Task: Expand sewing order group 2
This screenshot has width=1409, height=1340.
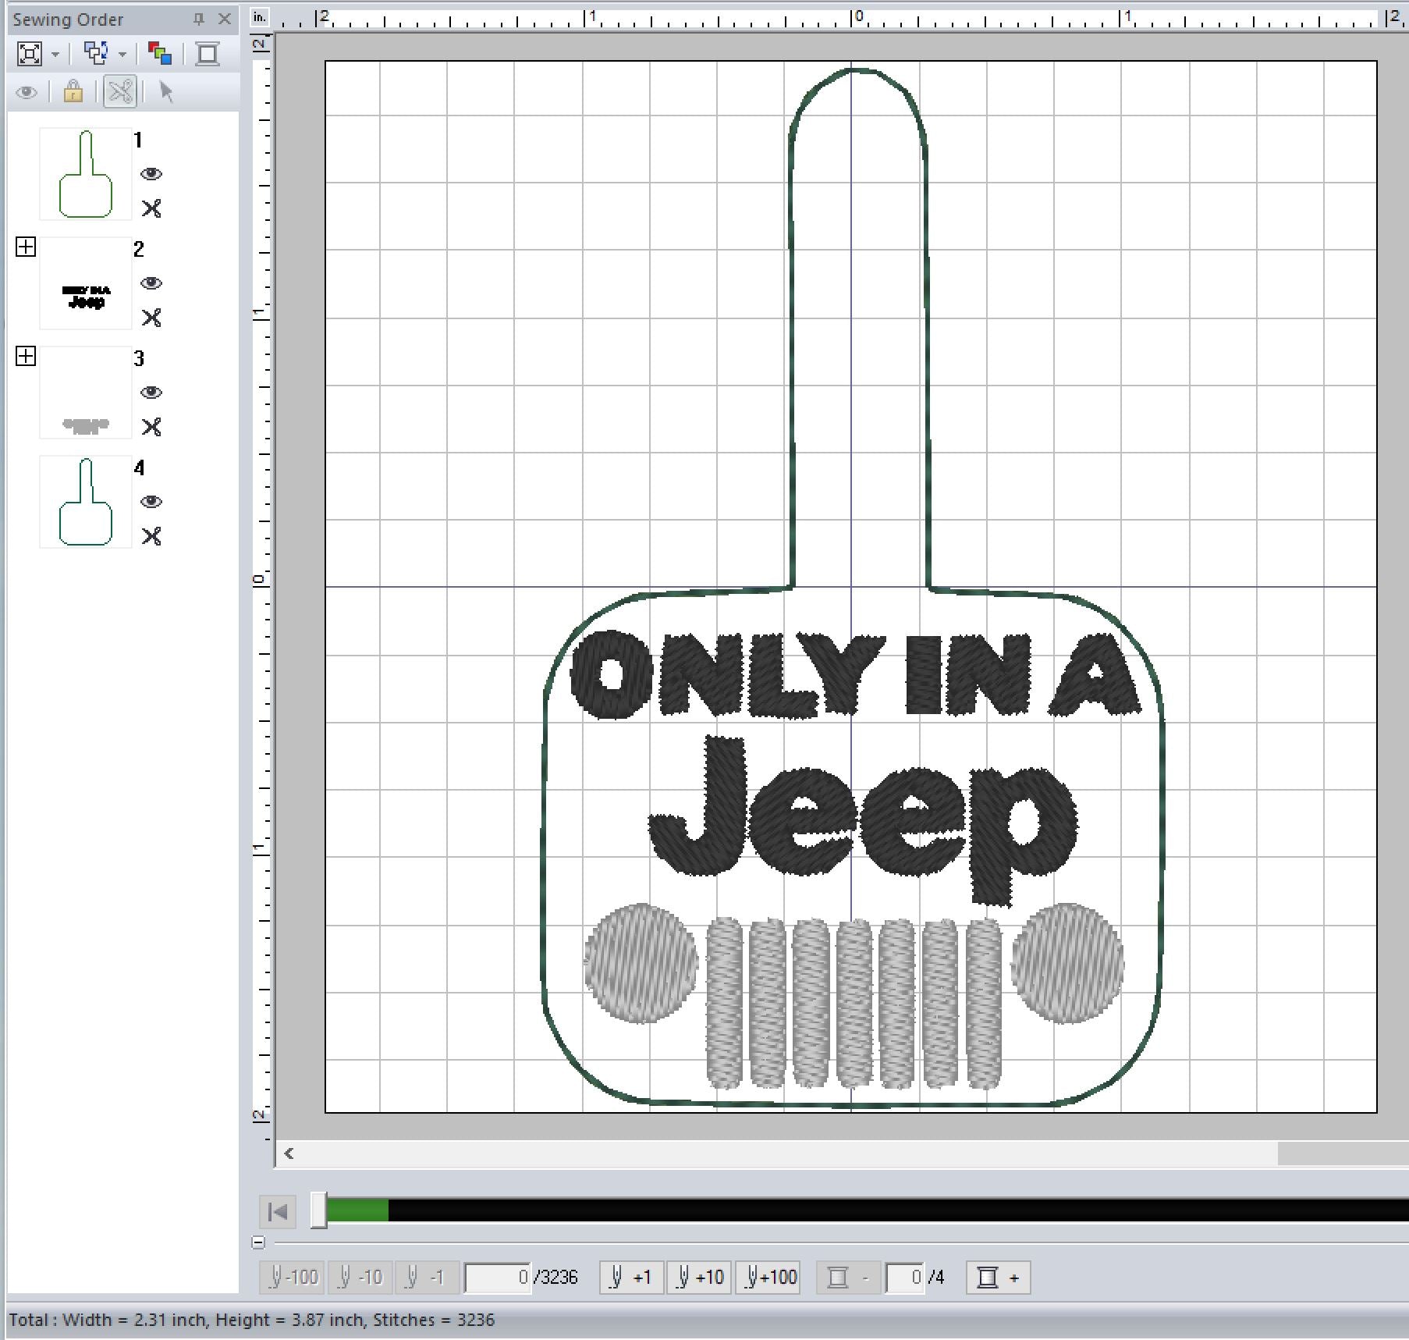Action: tap(26, 247)
